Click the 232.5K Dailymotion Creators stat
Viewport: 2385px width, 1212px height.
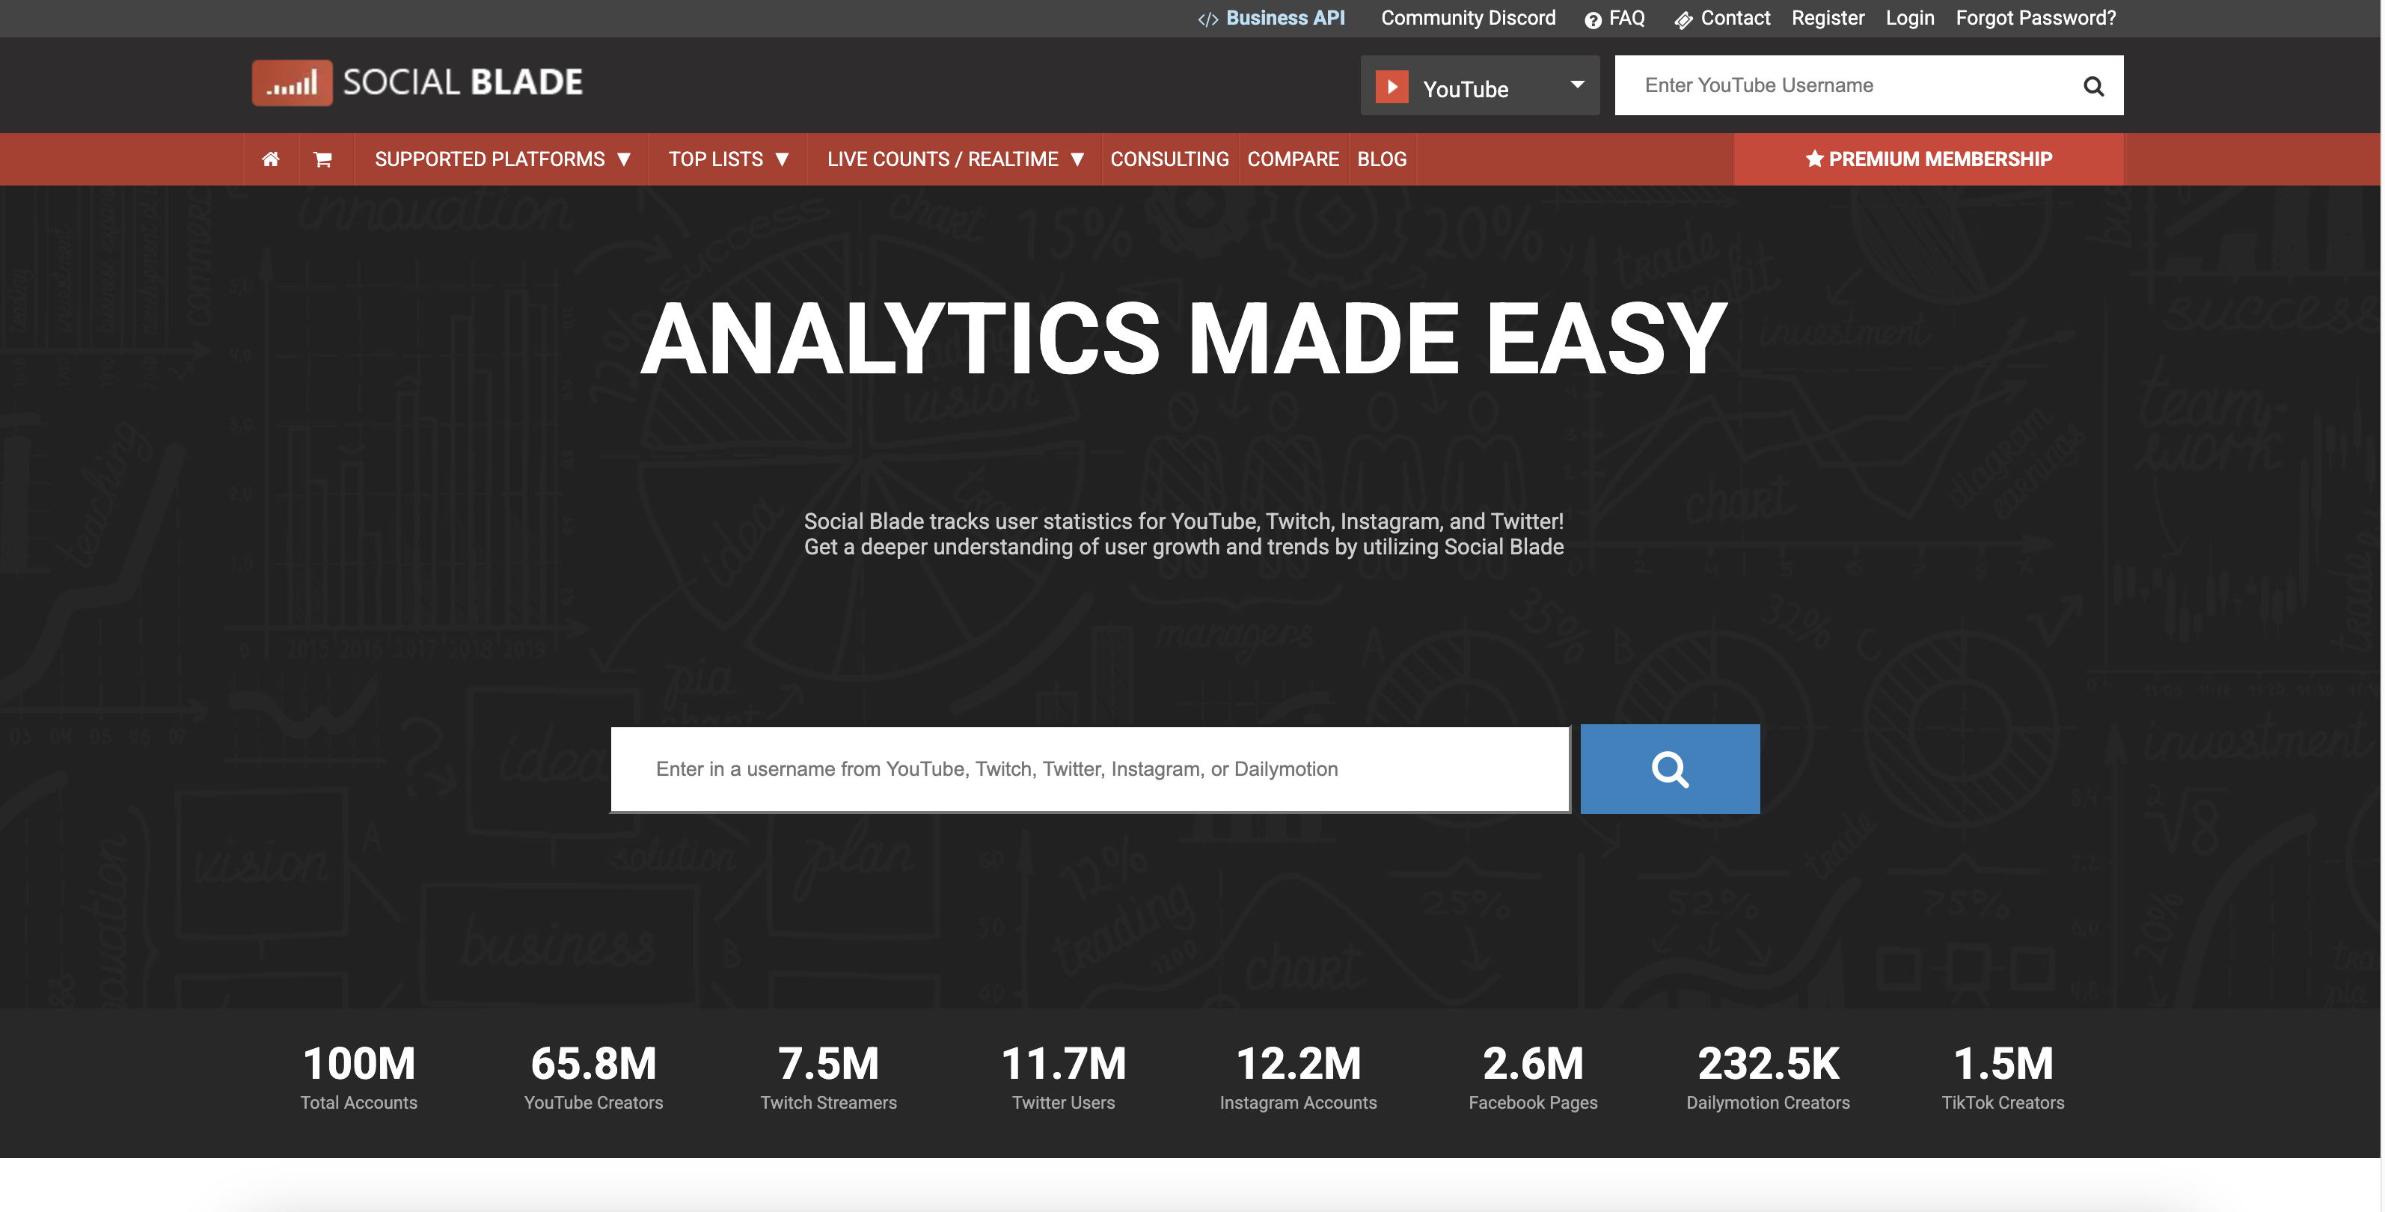(1768, 1077)
